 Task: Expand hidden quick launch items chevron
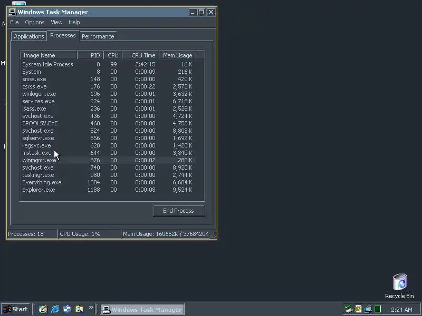[x=91, y=307]
